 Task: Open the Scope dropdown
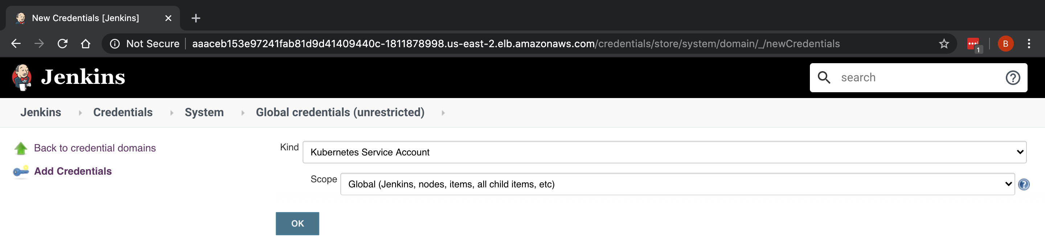[677, 184]
